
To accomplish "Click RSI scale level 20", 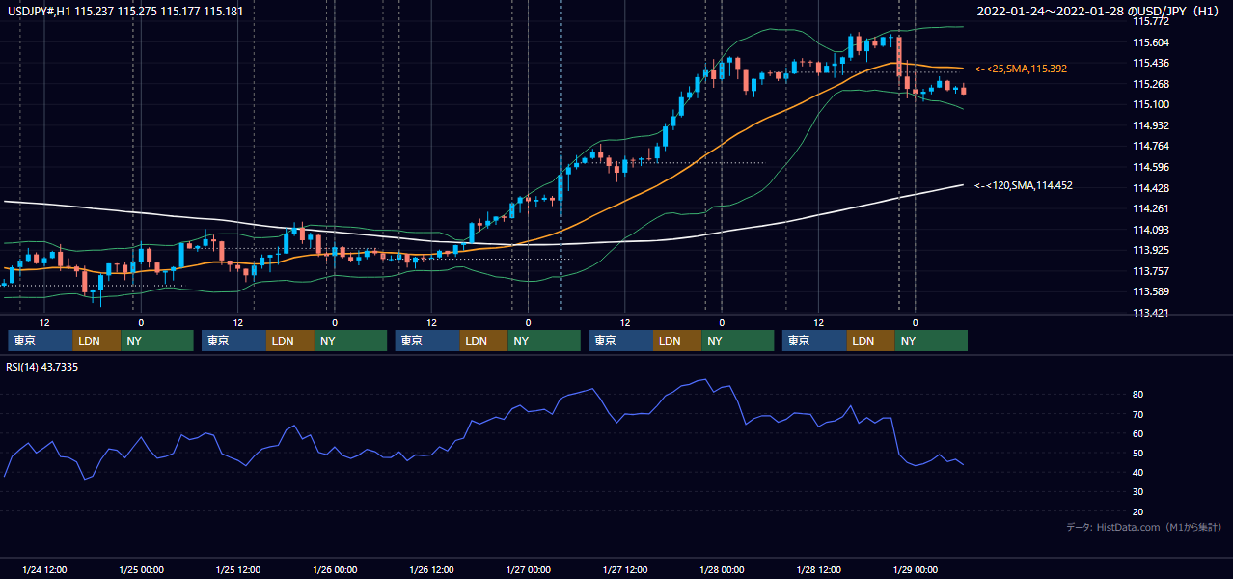I will click(1138, 511).
